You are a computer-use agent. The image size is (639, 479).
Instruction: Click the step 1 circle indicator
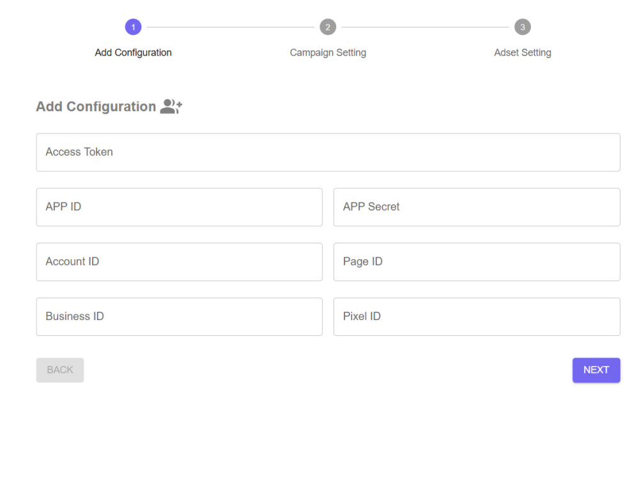[133, 27]
